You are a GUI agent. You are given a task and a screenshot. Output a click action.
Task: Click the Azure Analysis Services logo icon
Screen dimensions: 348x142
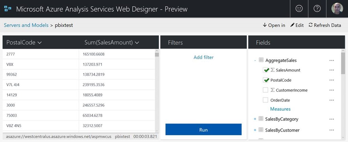point(7,9)
